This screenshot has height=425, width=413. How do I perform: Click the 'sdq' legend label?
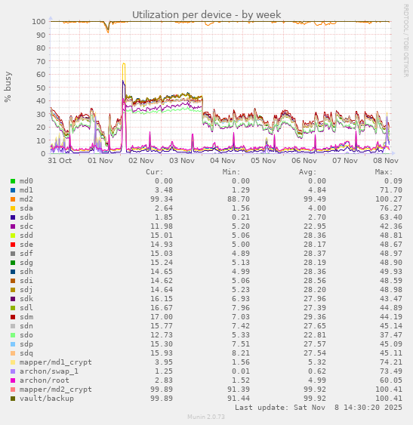click(x=26, y=353)
